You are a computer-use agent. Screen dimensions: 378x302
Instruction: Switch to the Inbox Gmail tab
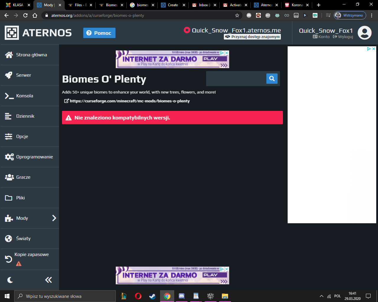[x=204, y=5]
